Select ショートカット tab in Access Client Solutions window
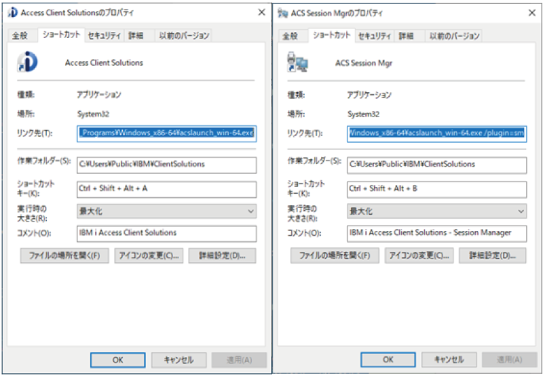543x376 pixels. tap(61, 35)
